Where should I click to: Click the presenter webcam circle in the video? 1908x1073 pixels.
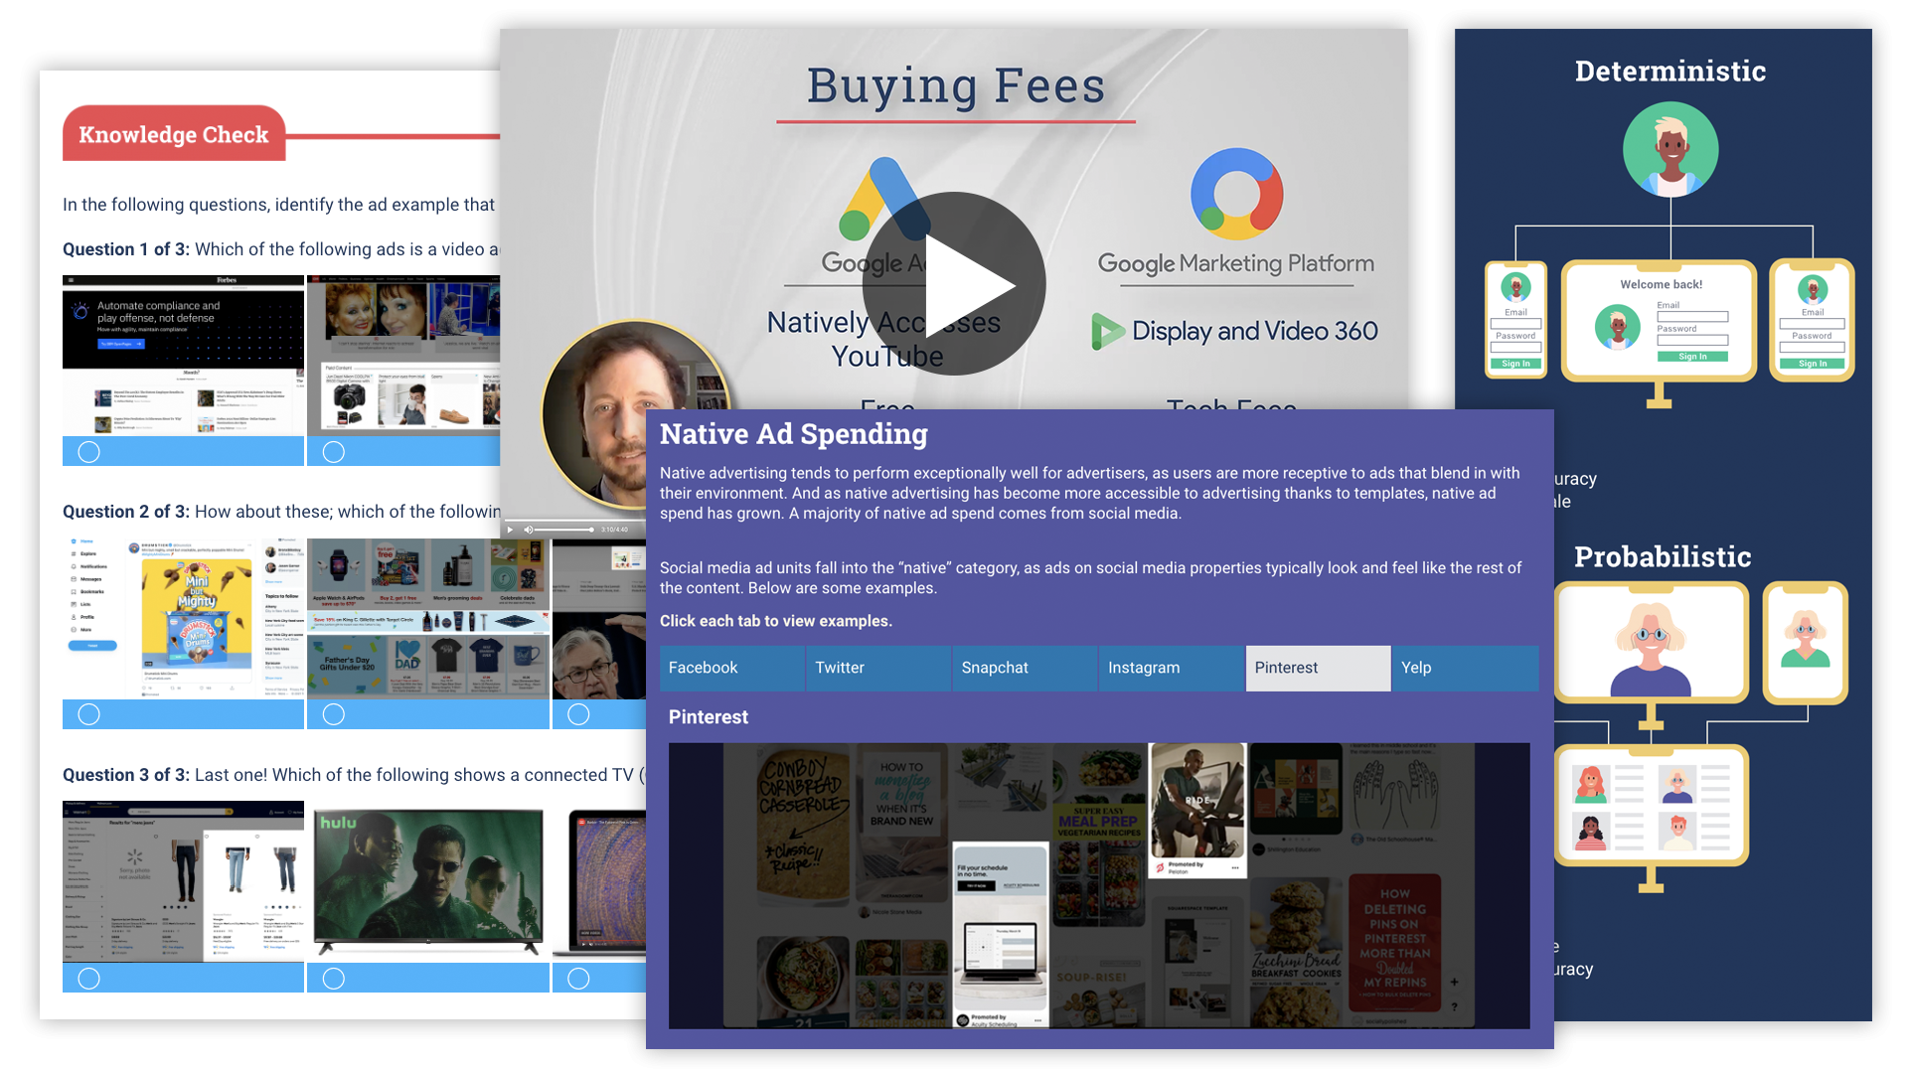(x=636, y=415)
